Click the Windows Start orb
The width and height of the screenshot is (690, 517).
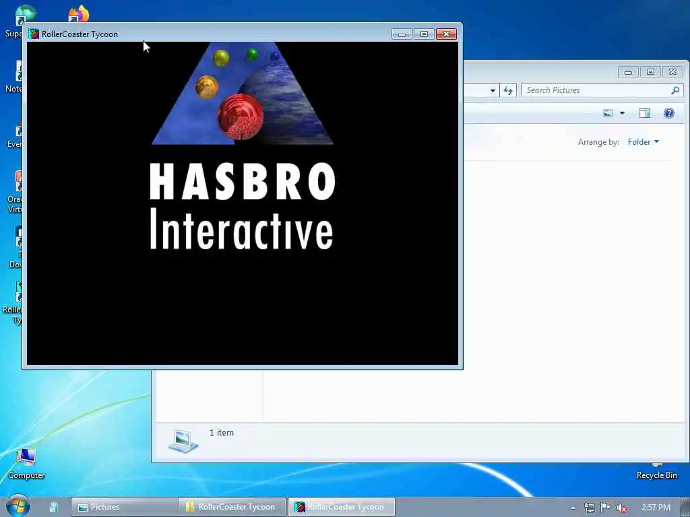click(x=18, y=506)
